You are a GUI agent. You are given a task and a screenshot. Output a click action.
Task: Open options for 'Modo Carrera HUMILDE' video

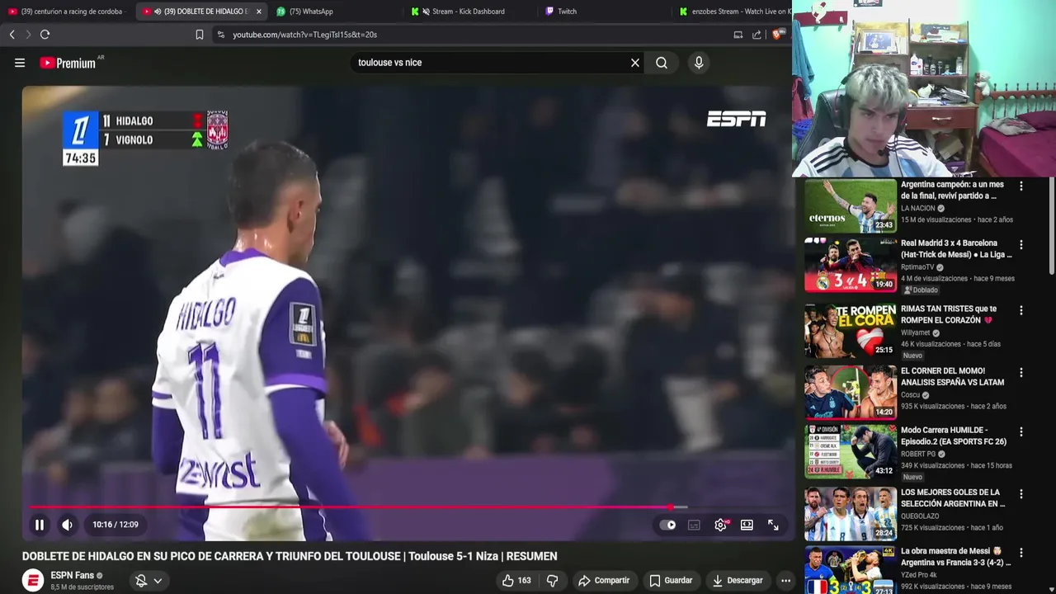click(x=1021, y=431)
